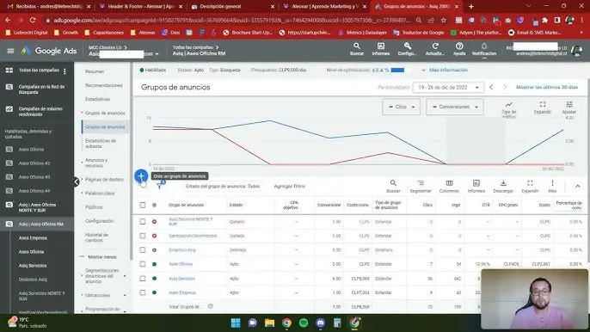Click the Descargar download icon
This screenshot has width=590, height=332.
click(x=503, y=186)
